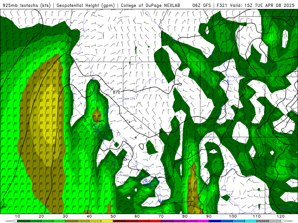Click the '50' colorbar scale label

coord(113,216)
